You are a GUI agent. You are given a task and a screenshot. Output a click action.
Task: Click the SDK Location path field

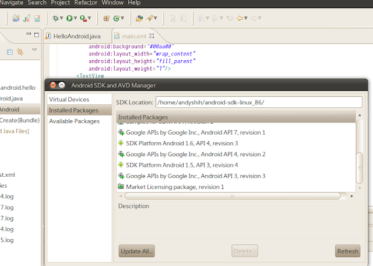(259, 103)
